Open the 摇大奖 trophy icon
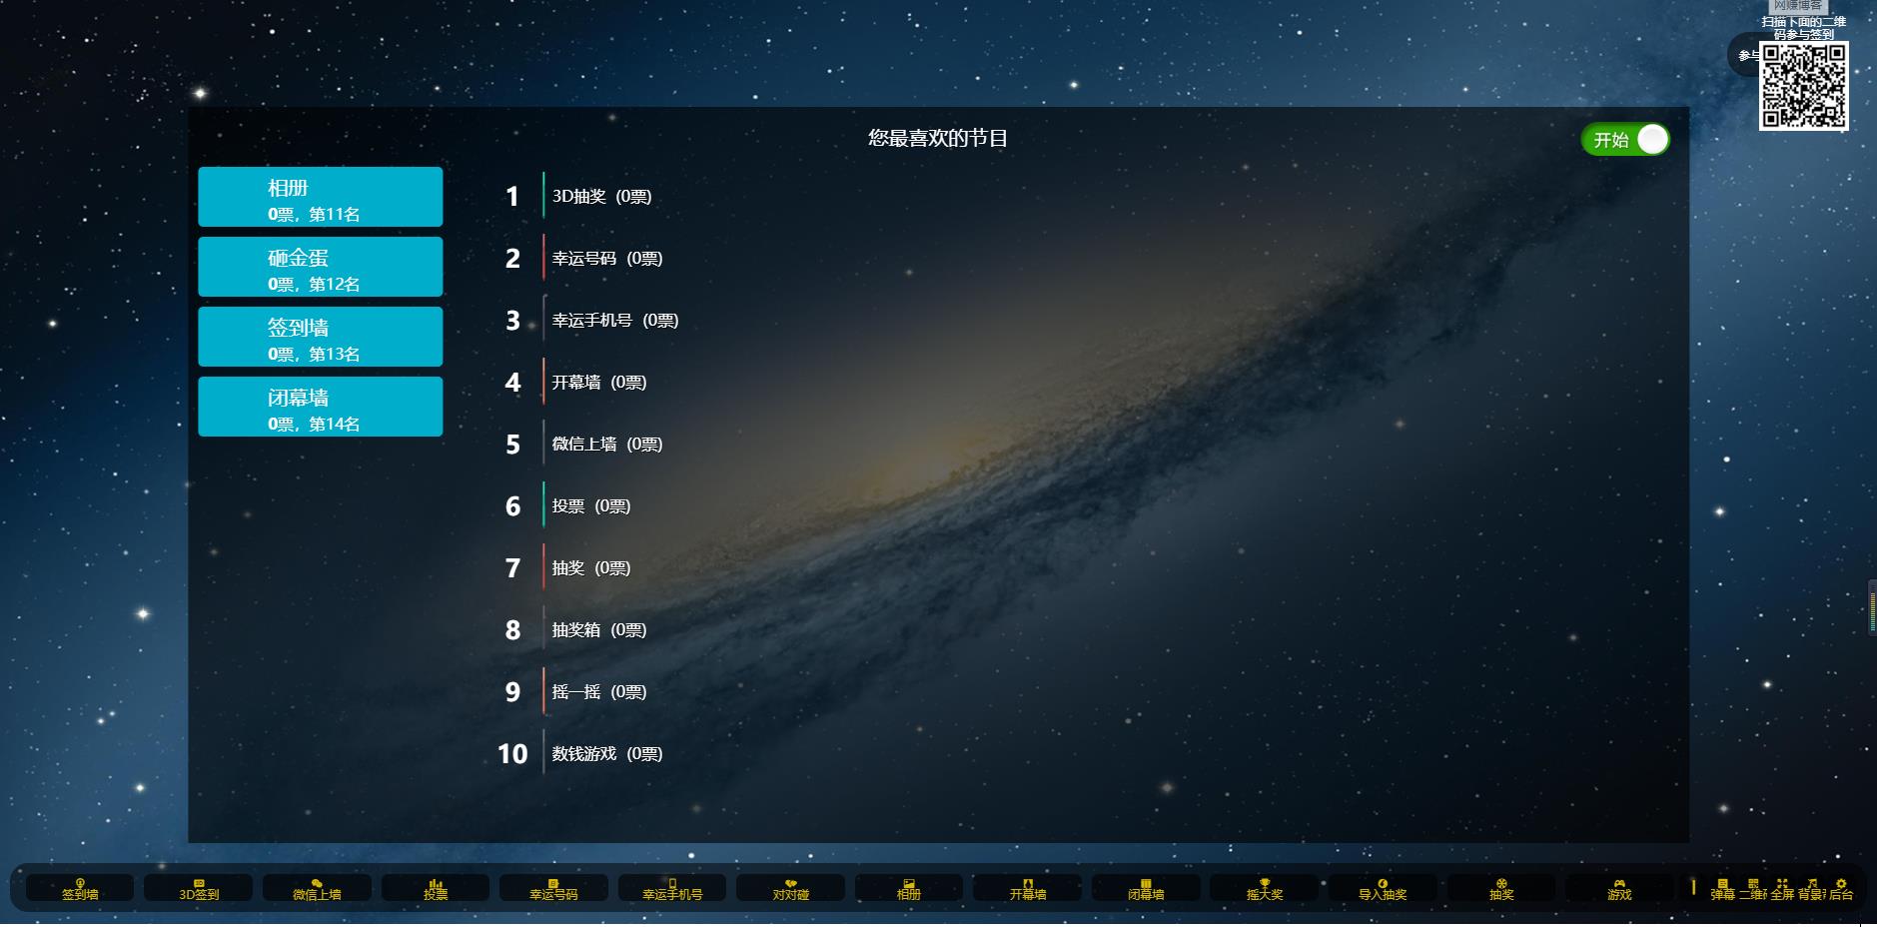This screenshot has height=927, width=1877. click(x=1265, y=888)
